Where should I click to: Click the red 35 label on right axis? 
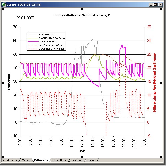point(149,27)
